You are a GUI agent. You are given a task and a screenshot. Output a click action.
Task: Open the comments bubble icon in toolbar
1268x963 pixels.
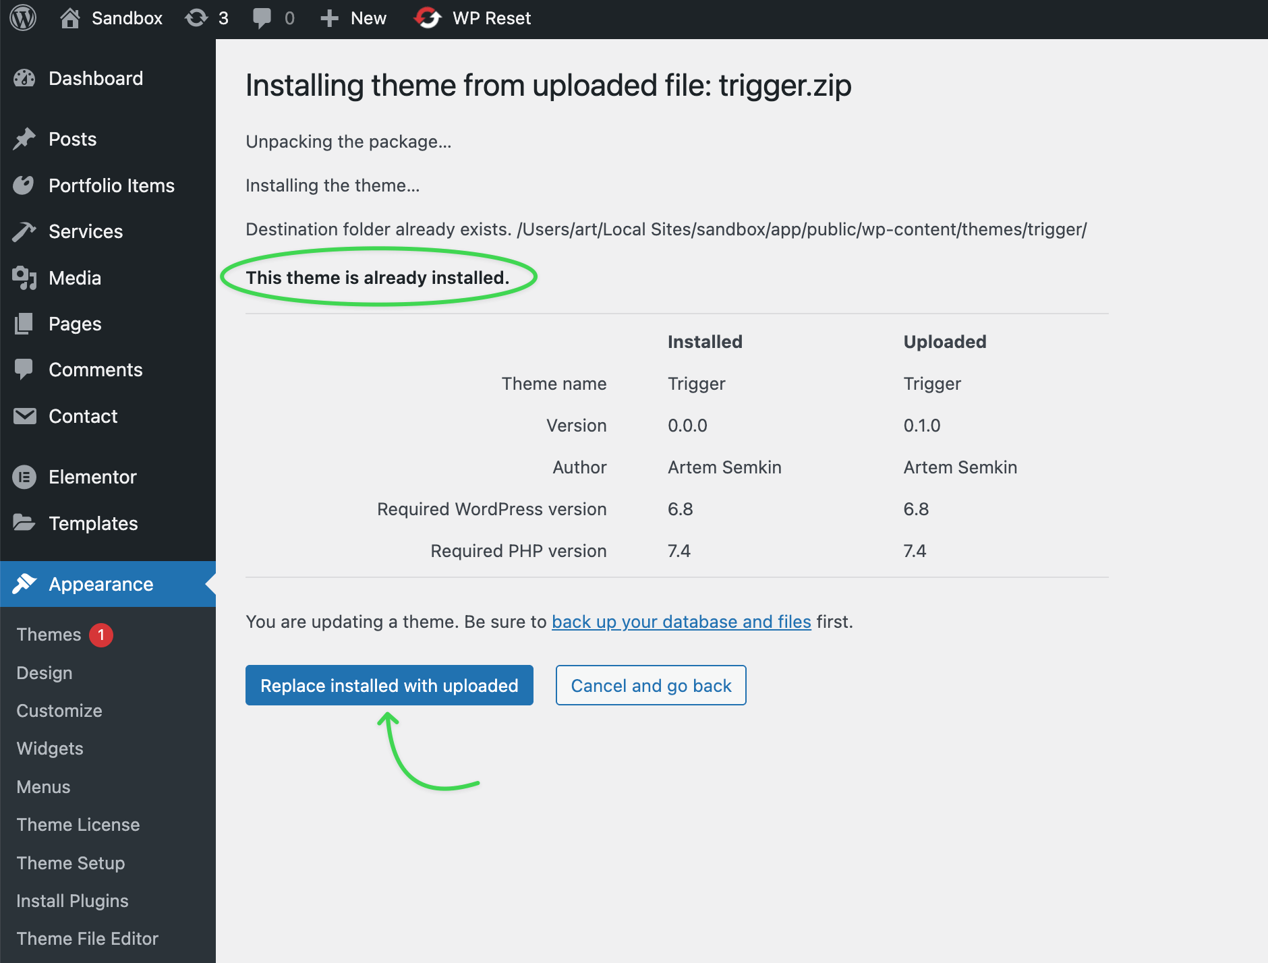pyautogui.click(x=262, y=18)
